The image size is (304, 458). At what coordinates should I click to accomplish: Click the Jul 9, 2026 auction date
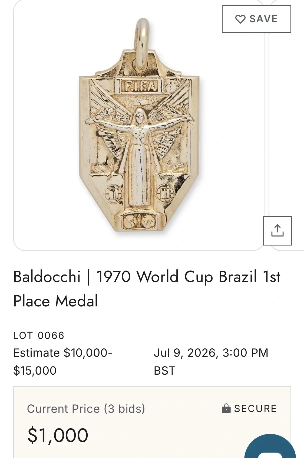211,353
